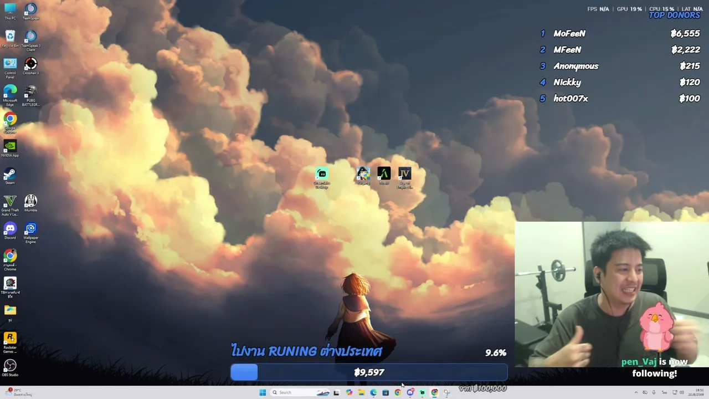
Task: Open File Explorer from the taskbar
Action: pyautogui.click(x=361, y=392)
